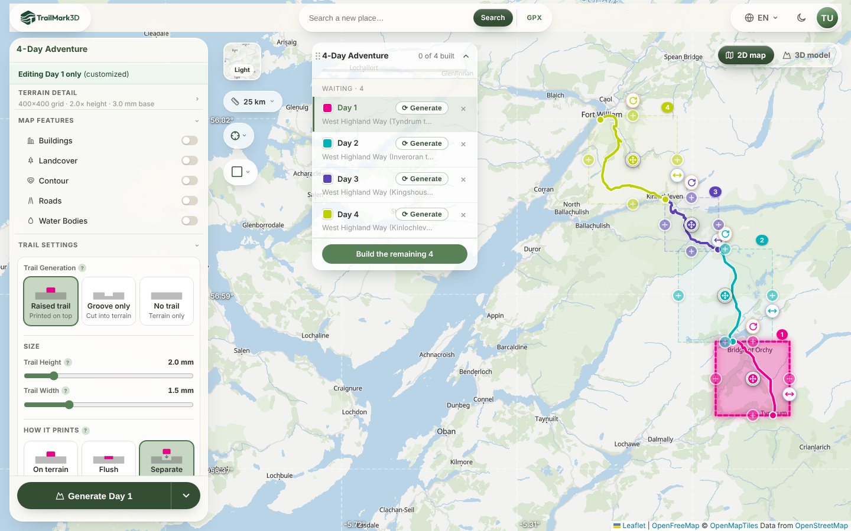Viewport: 851px width, 531px height.
Task: Remove Day 2 from the queue
Action: (463, 144)
